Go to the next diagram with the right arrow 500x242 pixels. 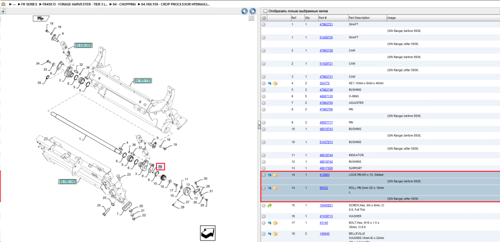point(252,11)
